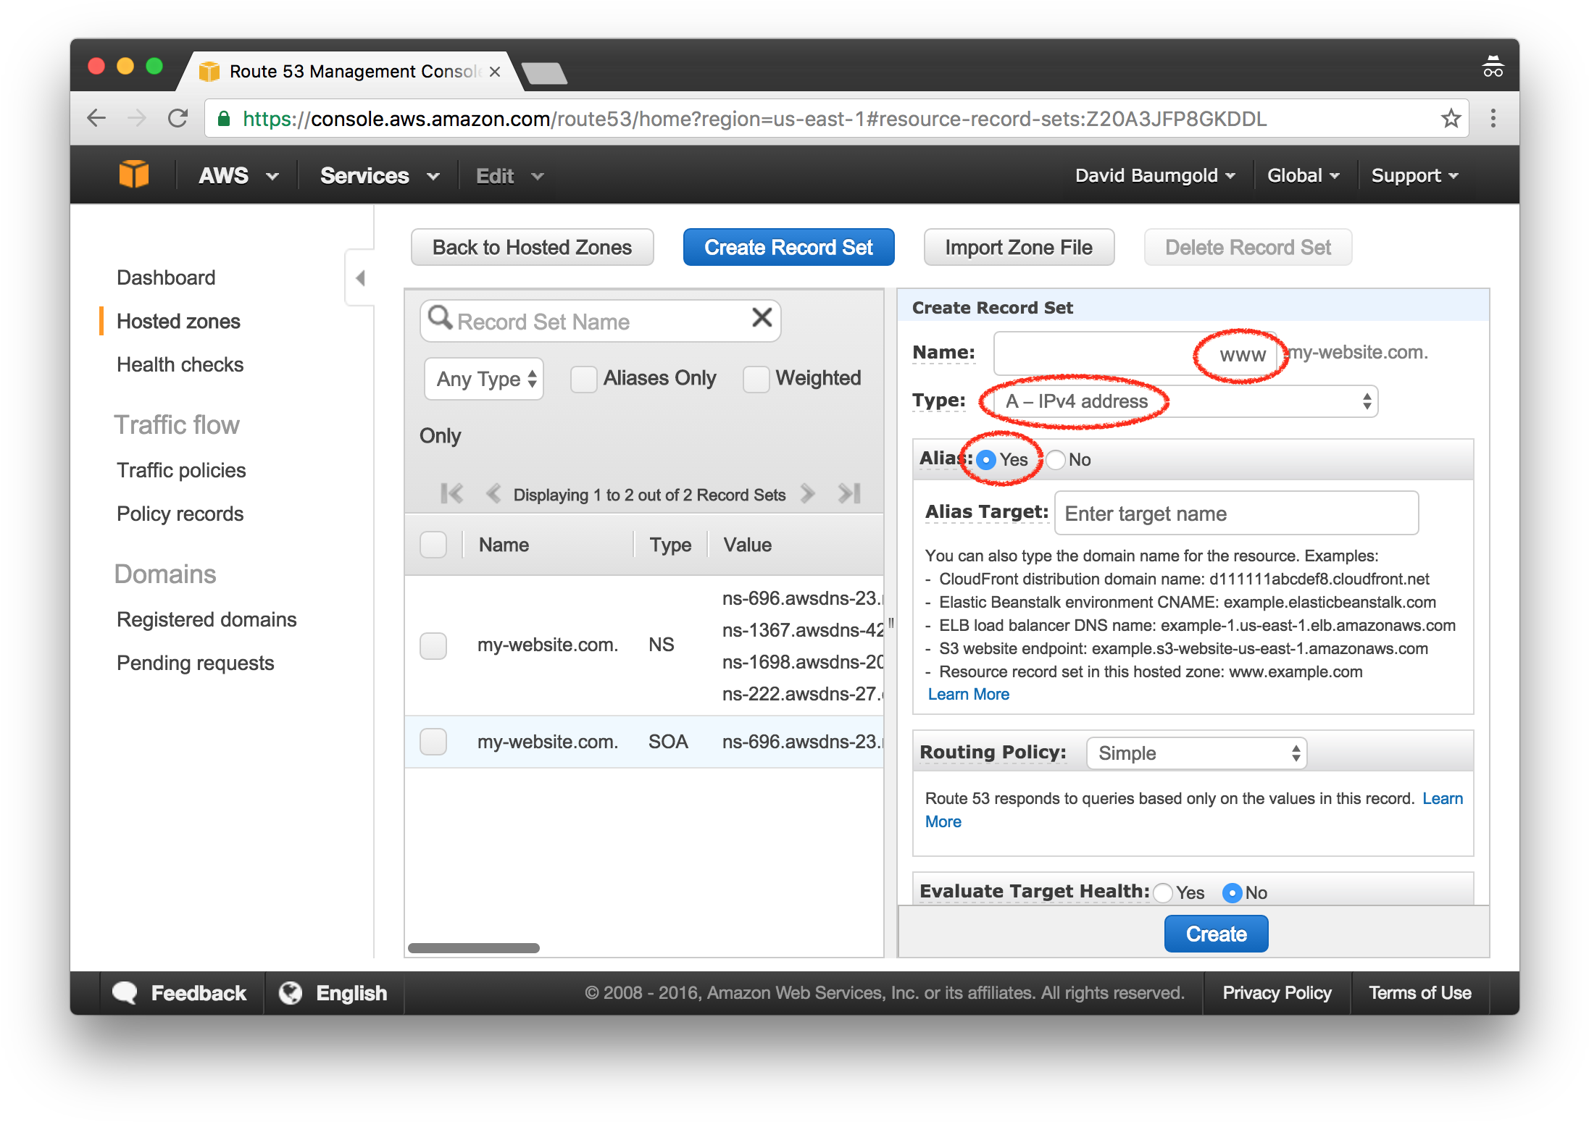Image resolution: width=1589 pixels, height=1122 pixels.
Task: Click the Feedback footer button
Action: coord(180,992)
